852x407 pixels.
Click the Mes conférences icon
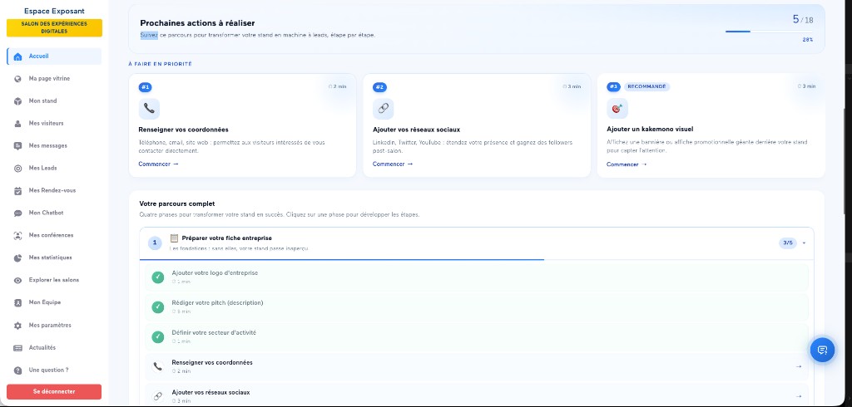(x=17, y=236)
